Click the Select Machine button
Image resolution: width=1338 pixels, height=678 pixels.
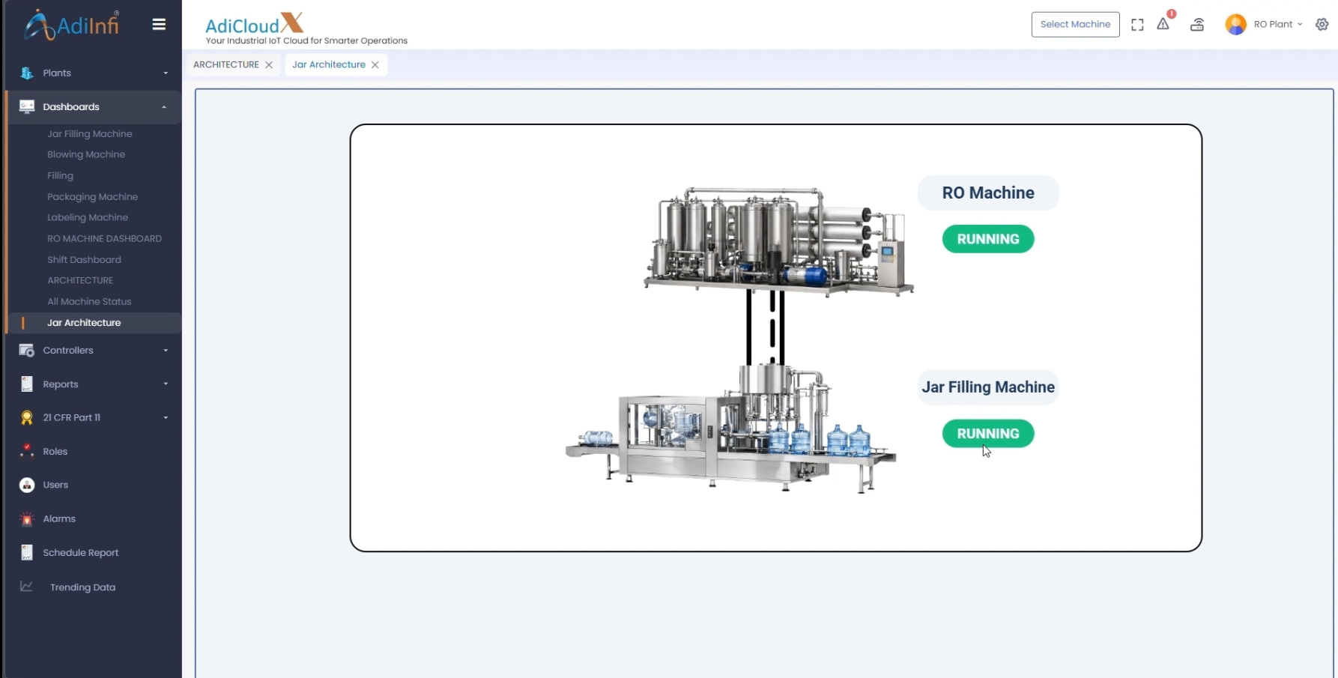coord(1075,25)
